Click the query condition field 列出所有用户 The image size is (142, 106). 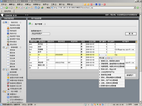tap(41, 34)
